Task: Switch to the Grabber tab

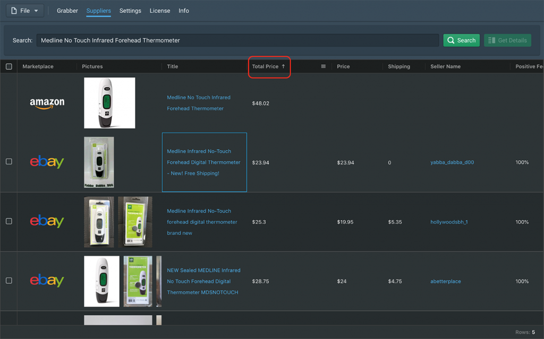Action: (67, 11)
